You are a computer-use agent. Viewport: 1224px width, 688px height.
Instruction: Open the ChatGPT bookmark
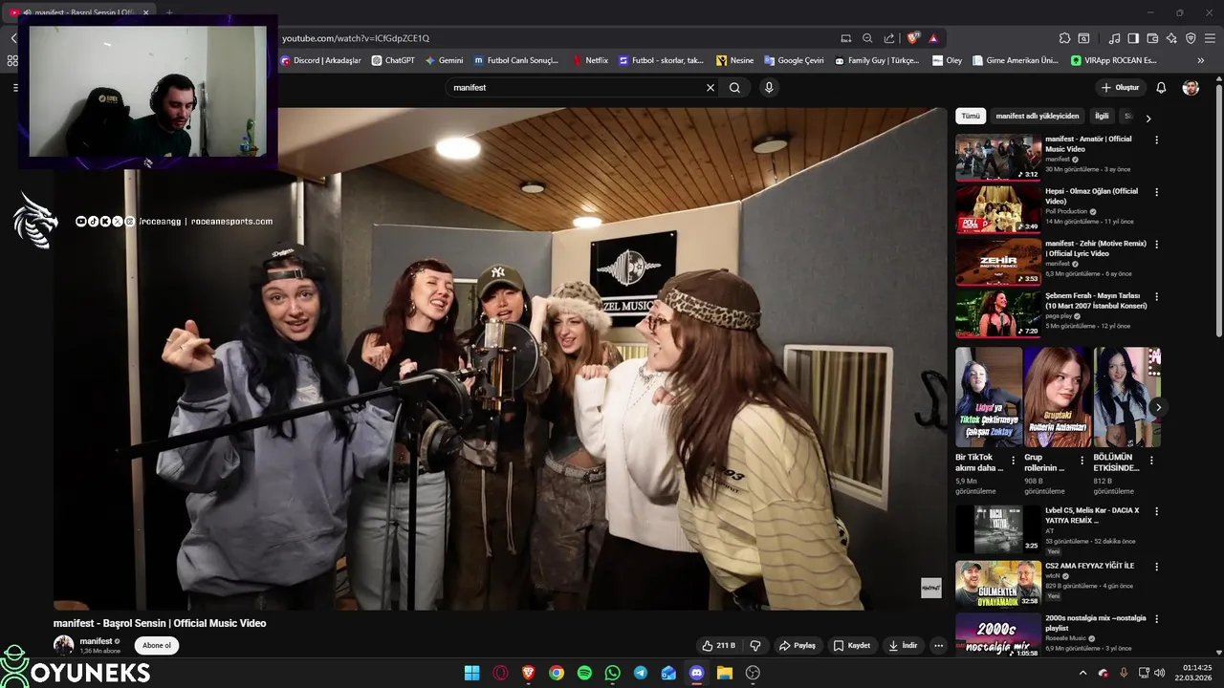pyautogui.click(x=393, y=60)
